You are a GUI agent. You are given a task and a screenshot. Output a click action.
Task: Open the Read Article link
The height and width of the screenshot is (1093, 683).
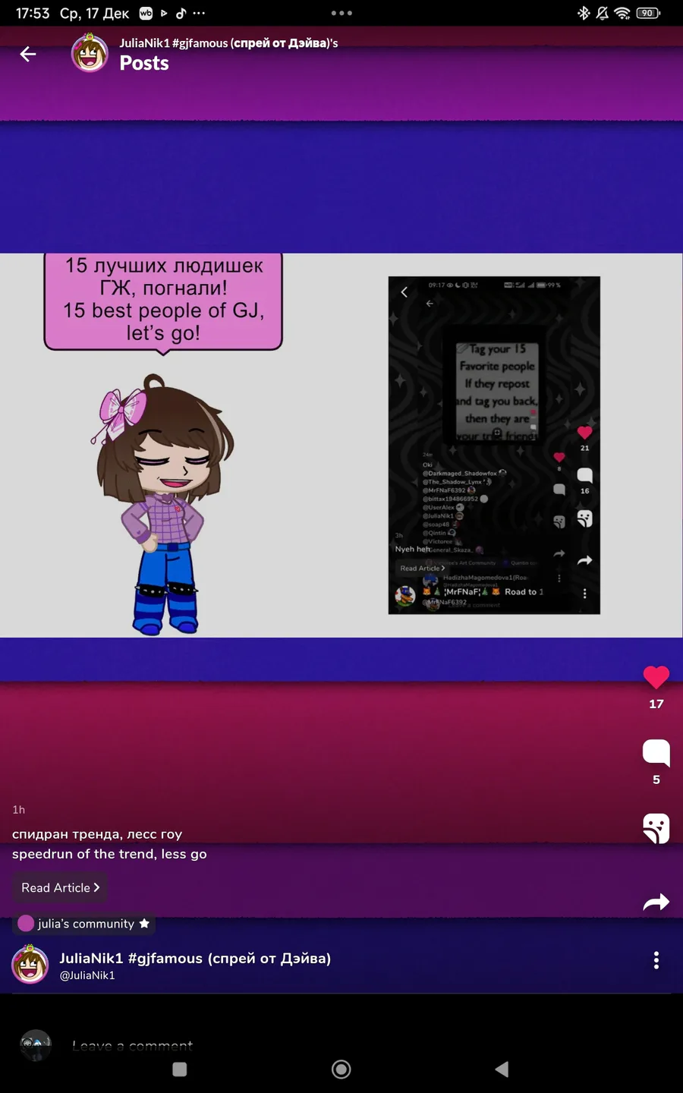(60, 887)
